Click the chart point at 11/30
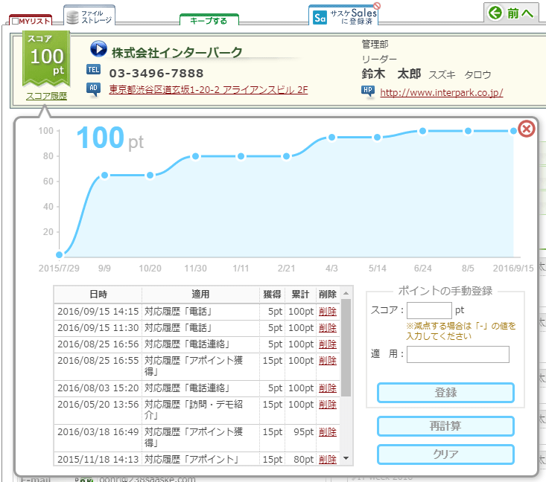The height and width of the screenshot is (482, 546). [x=196, y=156]
